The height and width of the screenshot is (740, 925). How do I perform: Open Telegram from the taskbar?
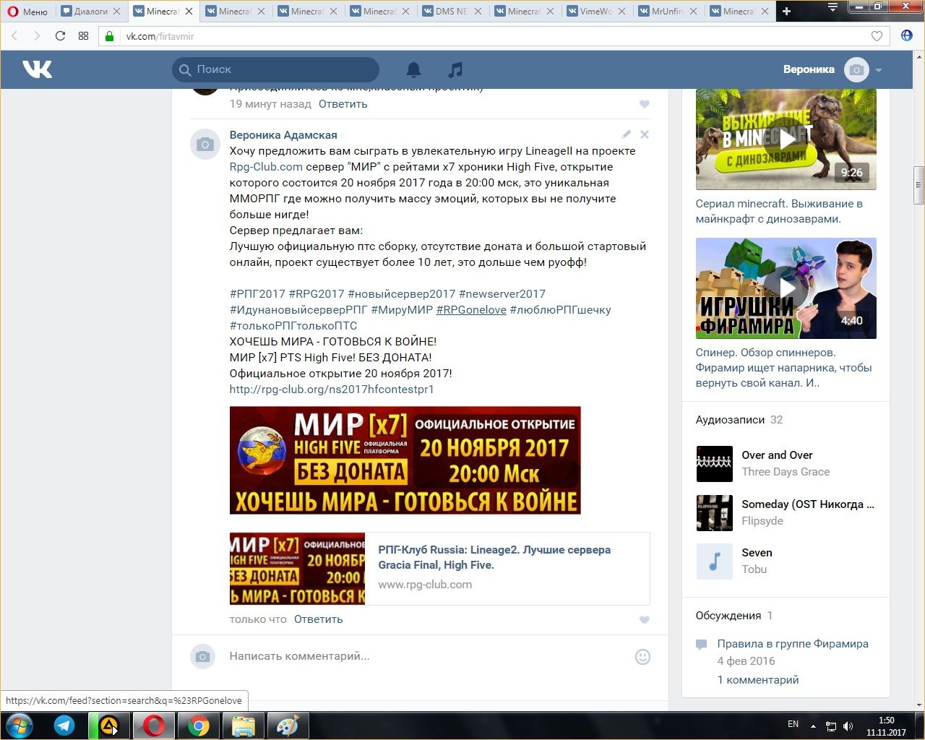(x=64, y=726)
